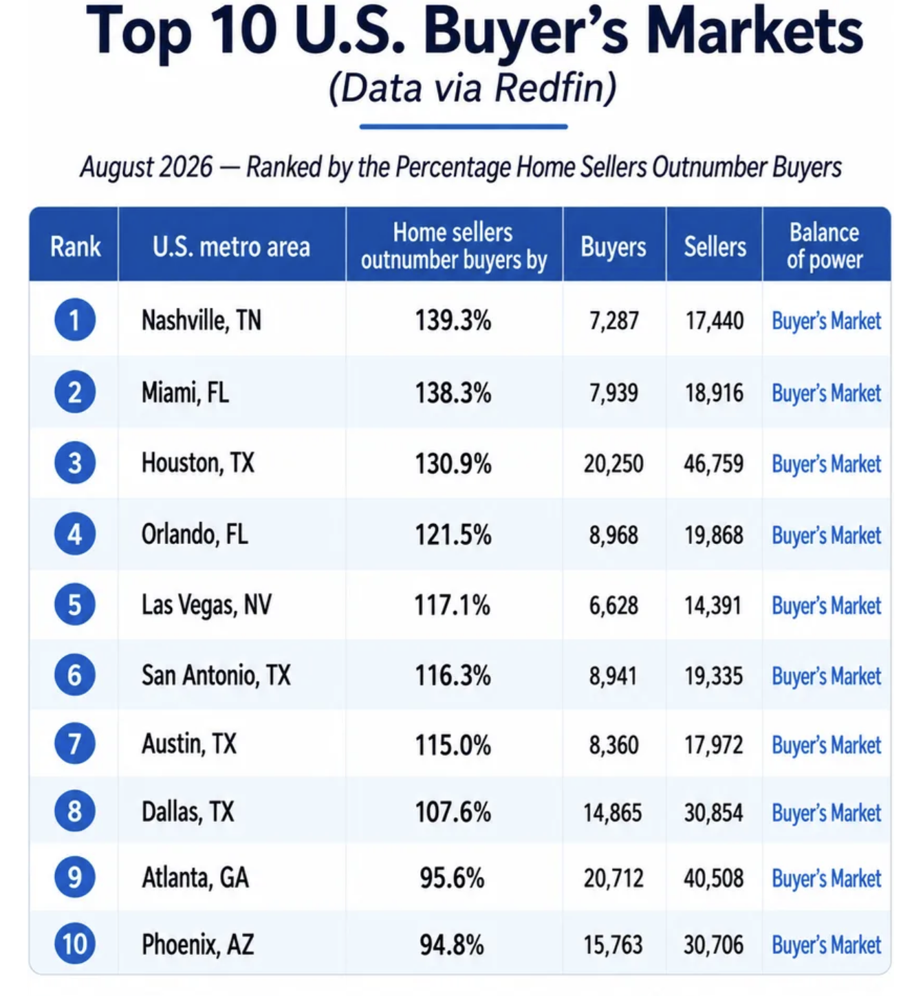Open Buyer's Market link in Phoenix row
The width and height of the screenshot is (923, 996).
826,944
